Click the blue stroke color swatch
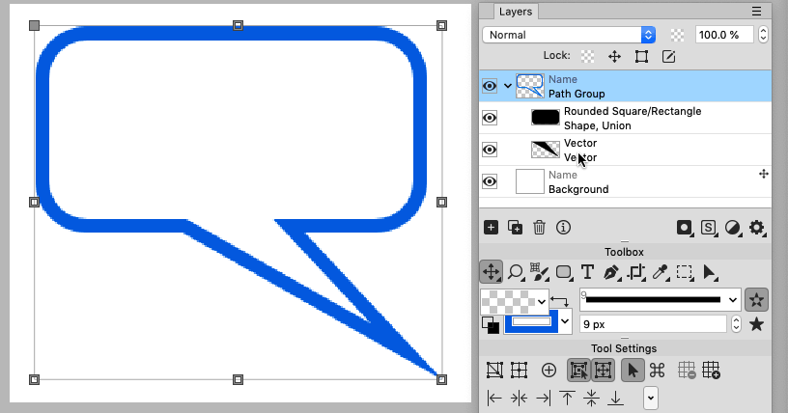Viewport: 788px width, 413px height. (531, 321)
